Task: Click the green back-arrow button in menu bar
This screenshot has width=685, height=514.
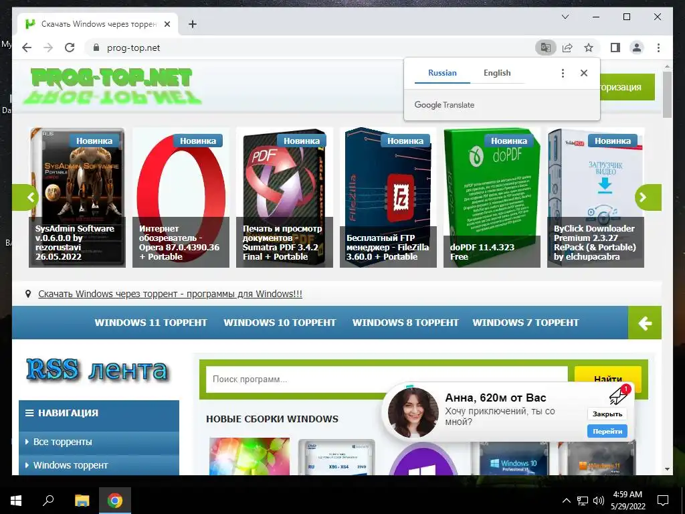Action: (645, 323)
